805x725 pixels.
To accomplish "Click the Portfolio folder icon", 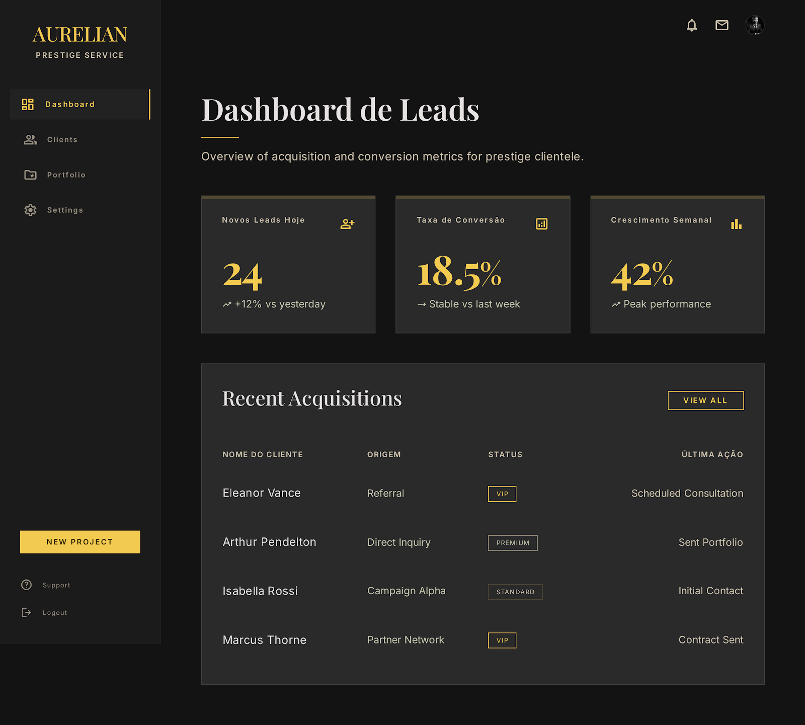I will click(30, 175).
